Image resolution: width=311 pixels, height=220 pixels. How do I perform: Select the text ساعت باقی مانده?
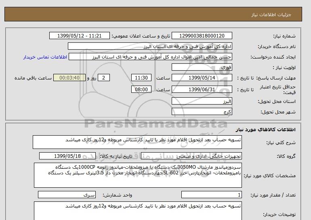[x=33, y=78]
